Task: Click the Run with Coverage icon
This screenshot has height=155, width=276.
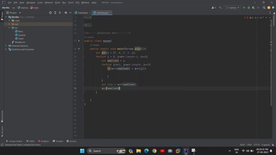Action: (x=254, y=8)
